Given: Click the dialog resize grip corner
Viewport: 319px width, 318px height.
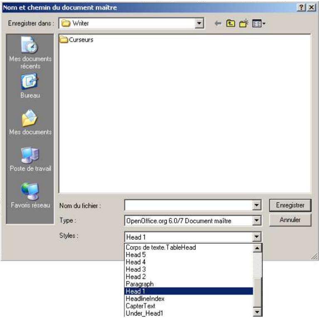Looking at the screenshot, I should pos(314,256).
